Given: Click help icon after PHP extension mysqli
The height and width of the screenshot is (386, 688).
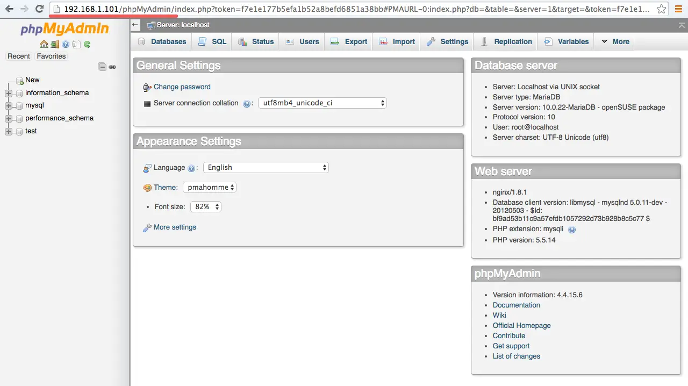Looking at the screenshot, I should pos(572,230).
